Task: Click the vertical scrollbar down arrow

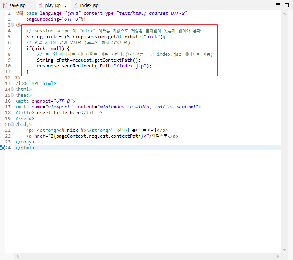Action: coord(284,250)
